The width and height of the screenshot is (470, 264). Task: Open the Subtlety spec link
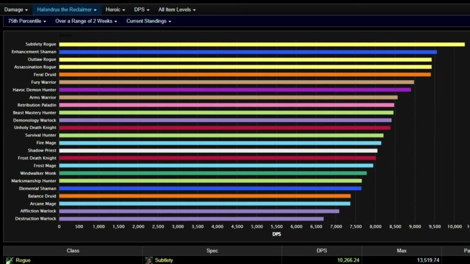point(163,260)
